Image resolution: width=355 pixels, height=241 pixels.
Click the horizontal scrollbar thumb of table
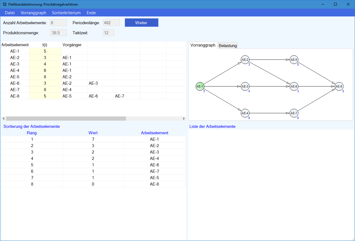click(66, 119)
